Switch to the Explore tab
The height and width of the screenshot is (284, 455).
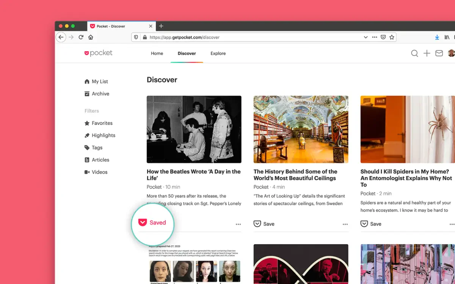tap(218, 53)
